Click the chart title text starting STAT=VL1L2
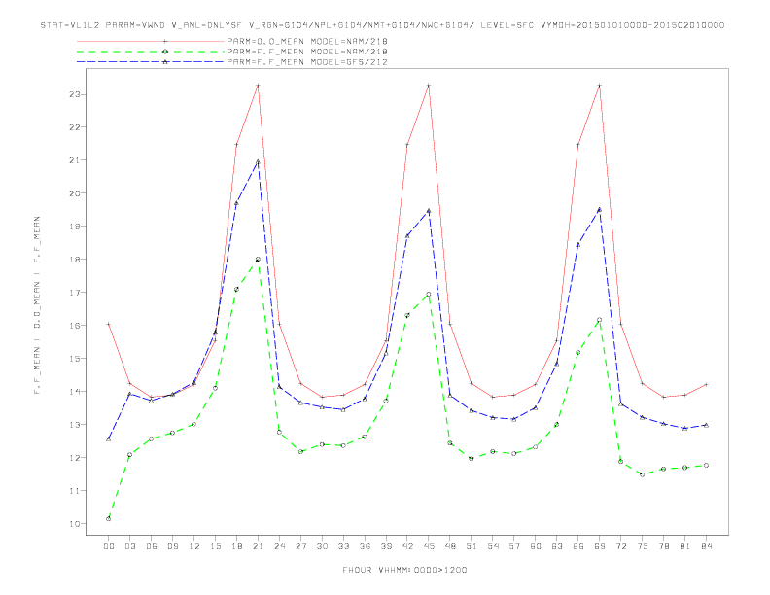The height and width of the screenshot is (595, 770). 382,25
